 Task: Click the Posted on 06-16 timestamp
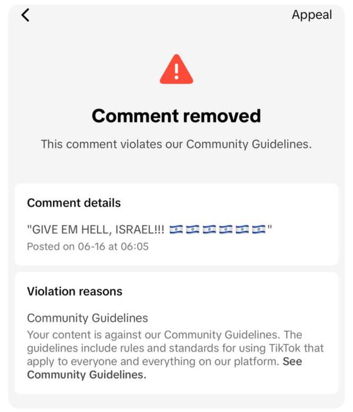click(x=88, y=247)
